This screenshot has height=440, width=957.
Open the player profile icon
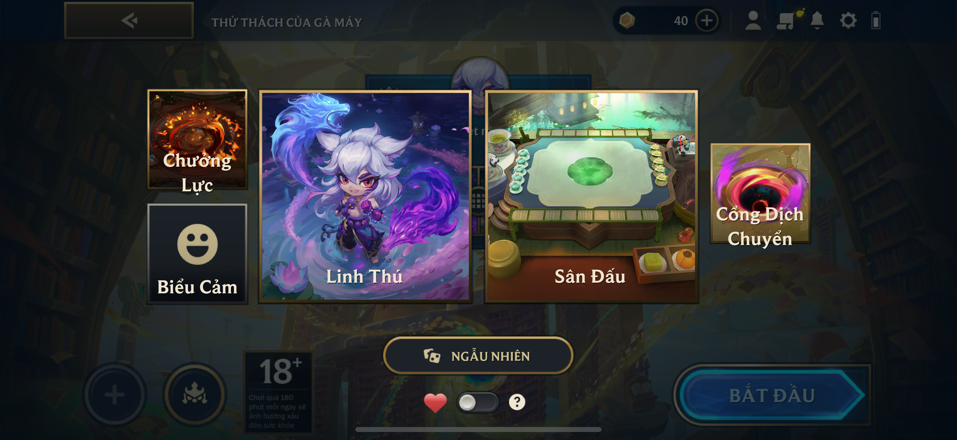point(753,20)
